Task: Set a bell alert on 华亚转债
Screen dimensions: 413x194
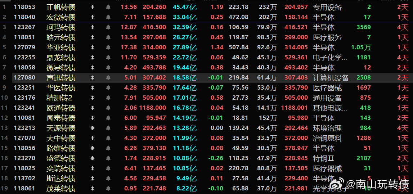Action: (108, 48)
